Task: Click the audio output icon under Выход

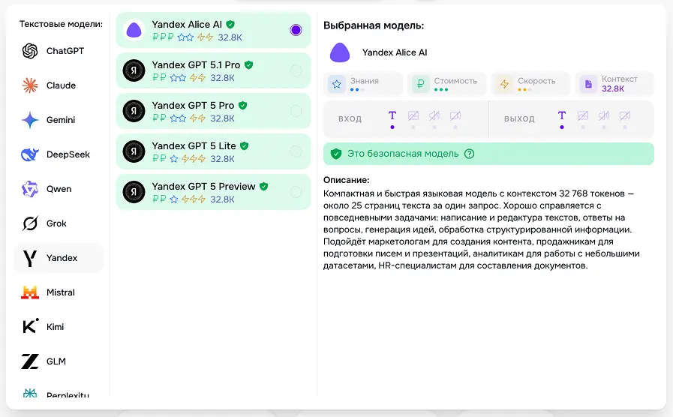Action: pyautogui.click(x=604, y=115)
